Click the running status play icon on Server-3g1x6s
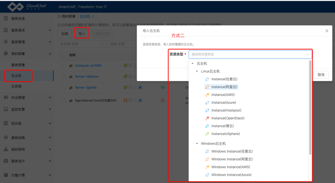Viewport: 335px width, 183px height. (x=163, y=87)
